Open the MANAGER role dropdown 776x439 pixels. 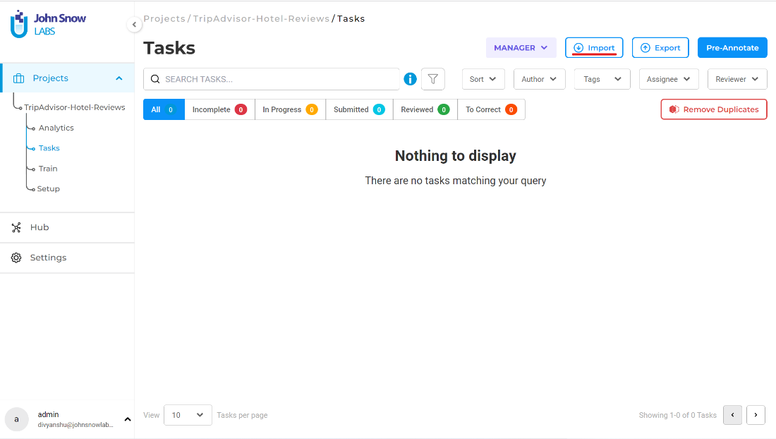tap(521, 47)
